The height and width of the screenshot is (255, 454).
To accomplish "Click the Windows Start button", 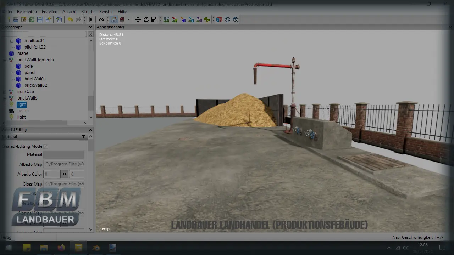I will point(9,248).
